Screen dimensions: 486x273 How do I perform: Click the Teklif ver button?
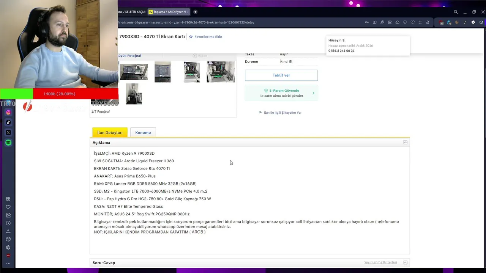point(281,75)
